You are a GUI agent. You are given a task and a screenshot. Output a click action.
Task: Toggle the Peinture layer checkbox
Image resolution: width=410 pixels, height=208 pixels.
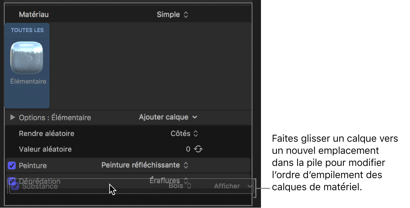click(12, 165)
